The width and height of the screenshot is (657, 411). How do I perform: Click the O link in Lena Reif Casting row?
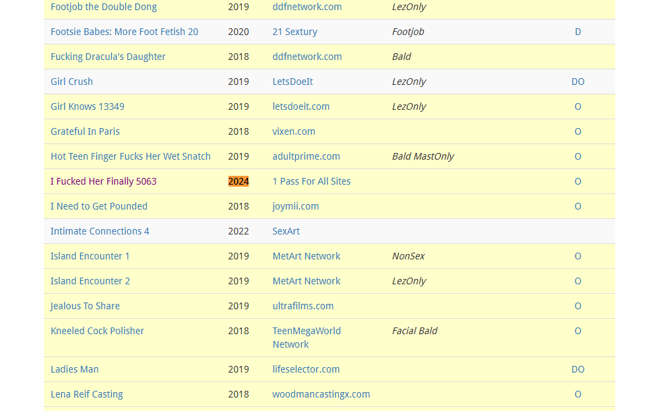577,394
